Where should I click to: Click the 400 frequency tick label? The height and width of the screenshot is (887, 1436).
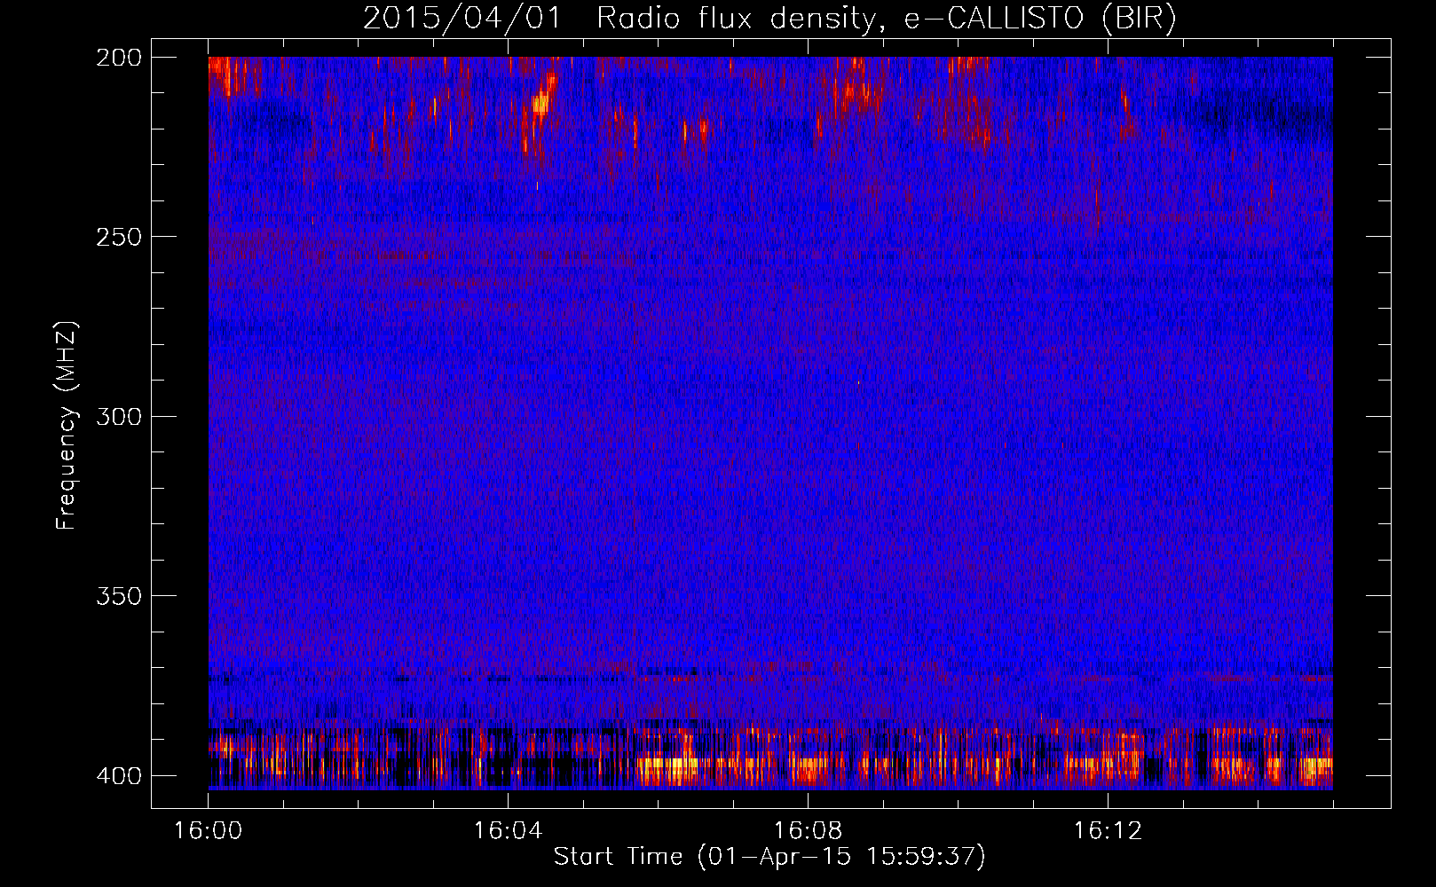pos(119,776)
